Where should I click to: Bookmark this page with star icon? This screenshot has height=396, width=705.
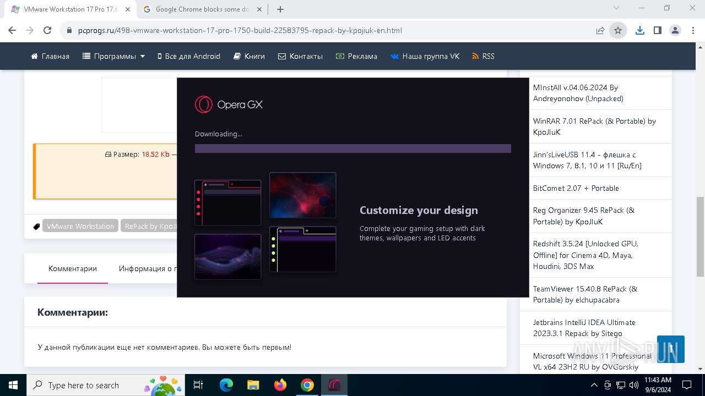pyautogui.click(x=618, y=30)
